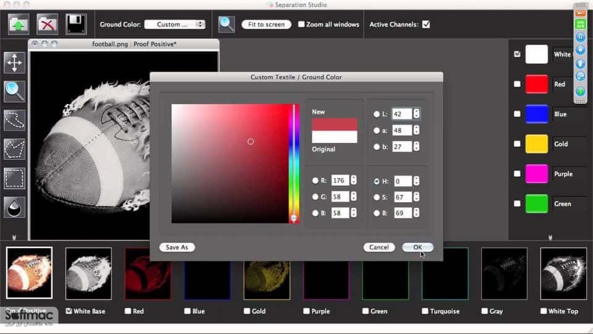
Task: Select the Move tool with four arrows
Action: [14, 63]
